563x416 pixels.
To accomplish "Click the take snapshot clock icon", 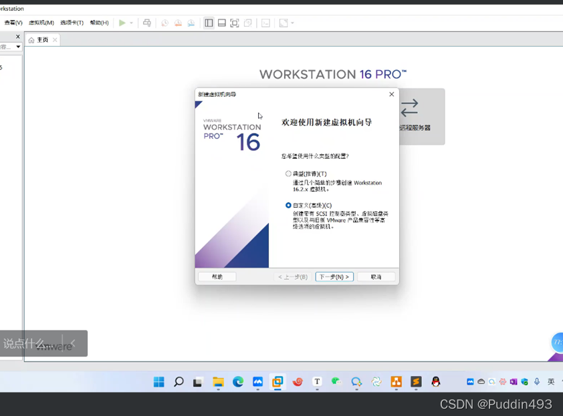I will coord(164,23).
